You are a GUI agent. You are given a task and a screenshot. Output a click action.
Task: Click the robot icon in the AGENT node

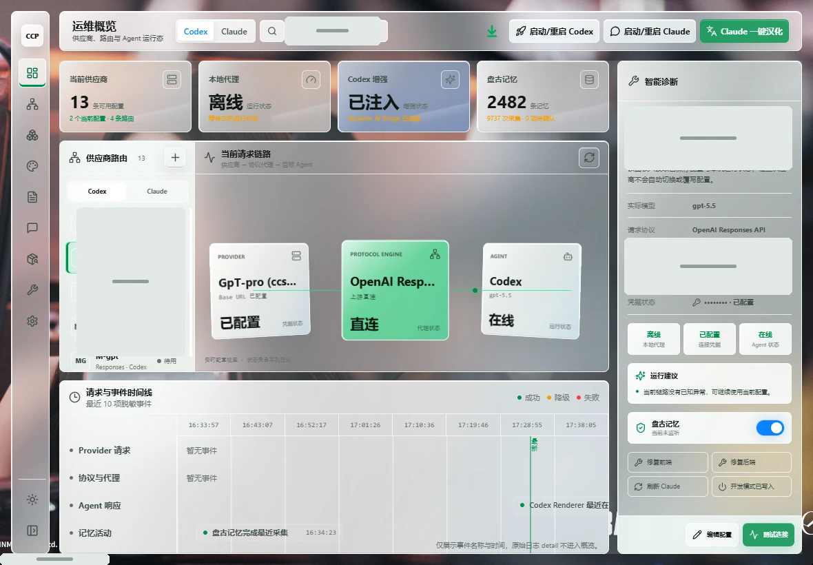[568, 256]
